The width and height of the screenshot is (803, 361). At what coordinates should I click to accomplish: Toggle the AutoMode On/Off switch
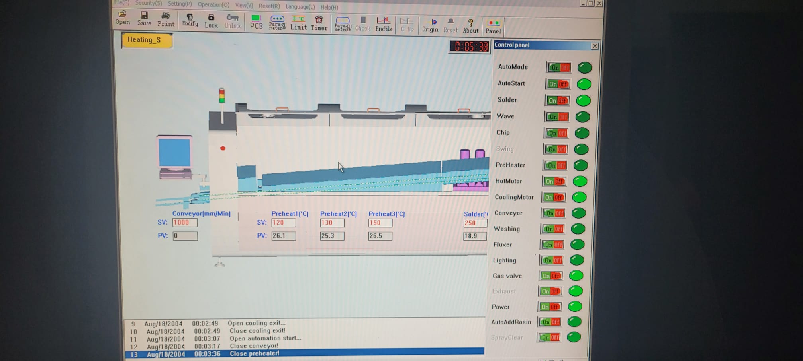click(559, 68)
